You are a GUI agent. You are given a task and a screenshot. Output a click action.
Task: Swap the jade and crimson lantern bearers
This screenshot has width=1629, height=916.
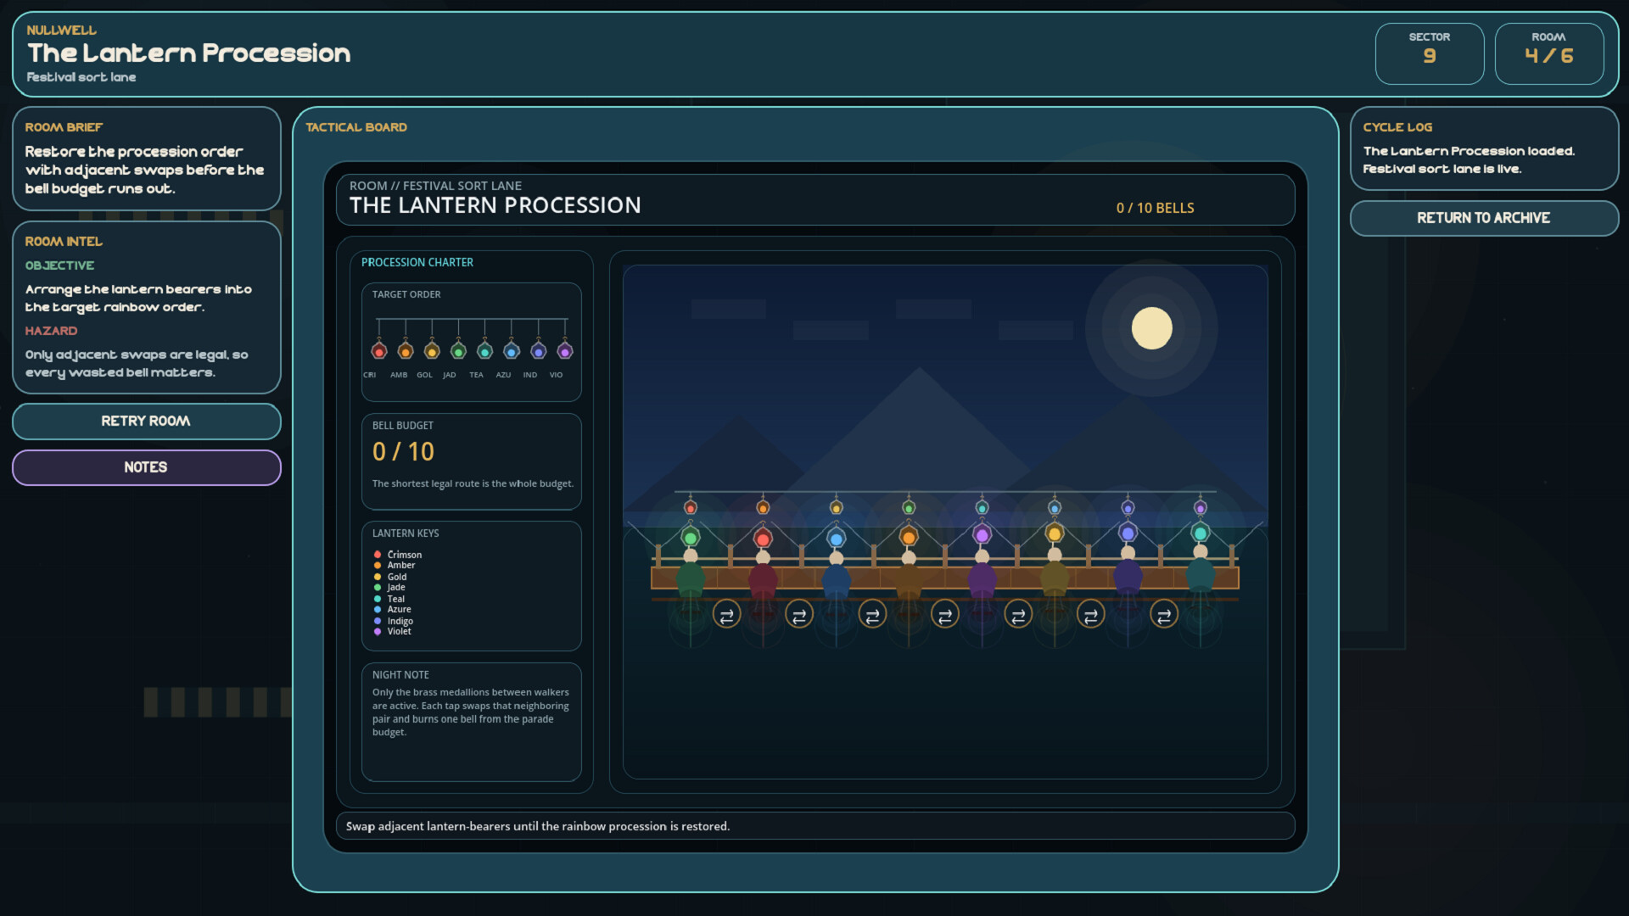pyautogui.click(x=726, y=615)
